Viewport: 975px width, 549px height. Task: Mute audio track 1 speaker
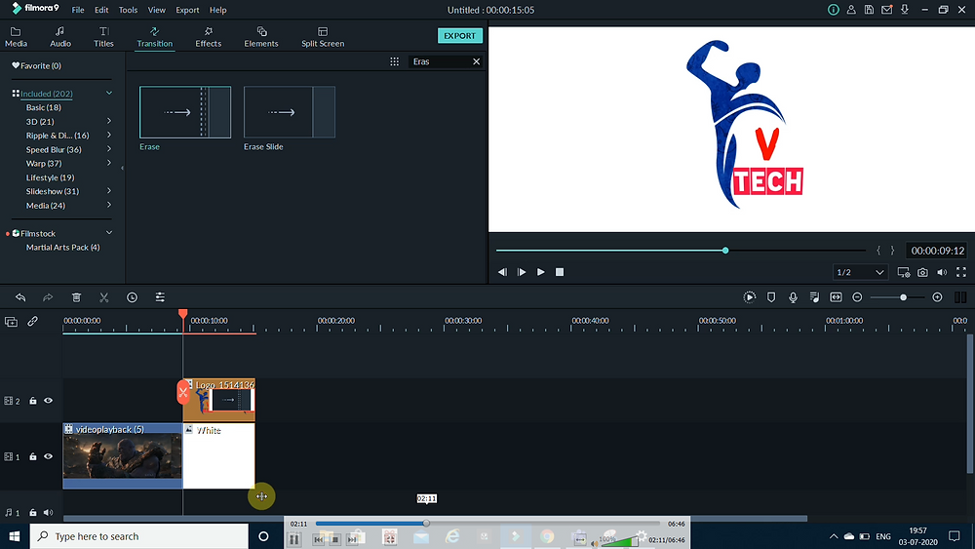tap(48, 512)
